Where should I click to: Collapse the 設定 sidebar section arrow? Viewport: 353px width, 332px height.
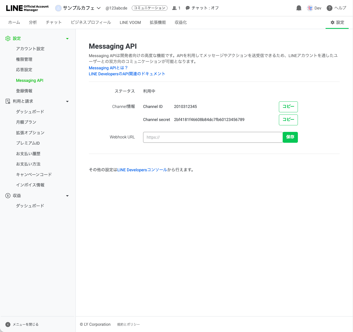click(x=67, y=39)
